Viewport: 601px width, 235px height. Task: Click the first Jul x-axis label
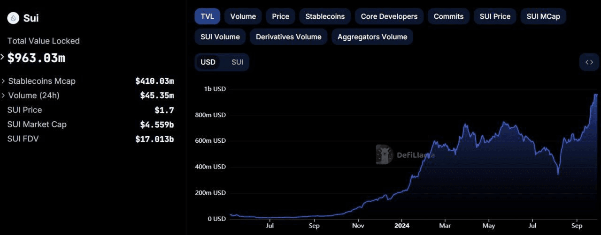click(270, 226)
